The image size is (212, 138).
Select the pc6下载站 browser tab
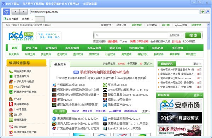[18, 19]
